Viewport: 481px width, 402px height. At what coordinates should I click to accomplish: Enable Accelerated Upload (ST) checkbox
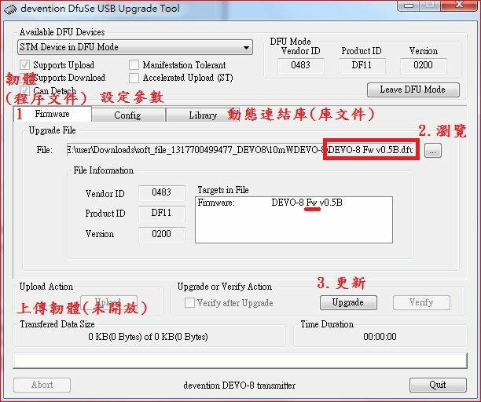[134, 78]
